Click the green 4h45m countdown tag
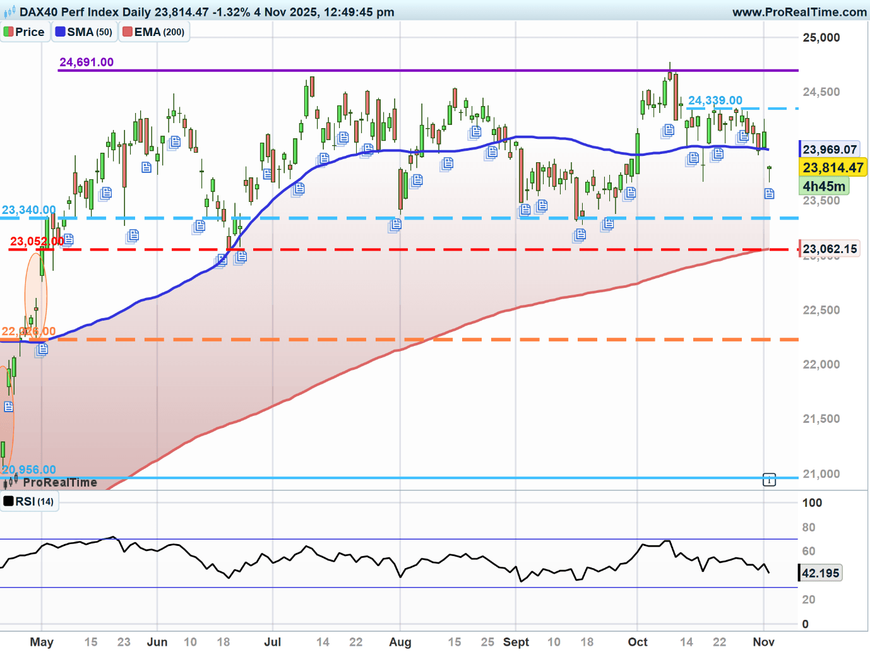 [x=823, y=186]
